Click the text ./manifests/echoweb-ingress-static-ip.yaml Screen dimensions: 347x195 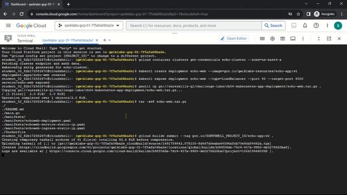pos(43,128)
